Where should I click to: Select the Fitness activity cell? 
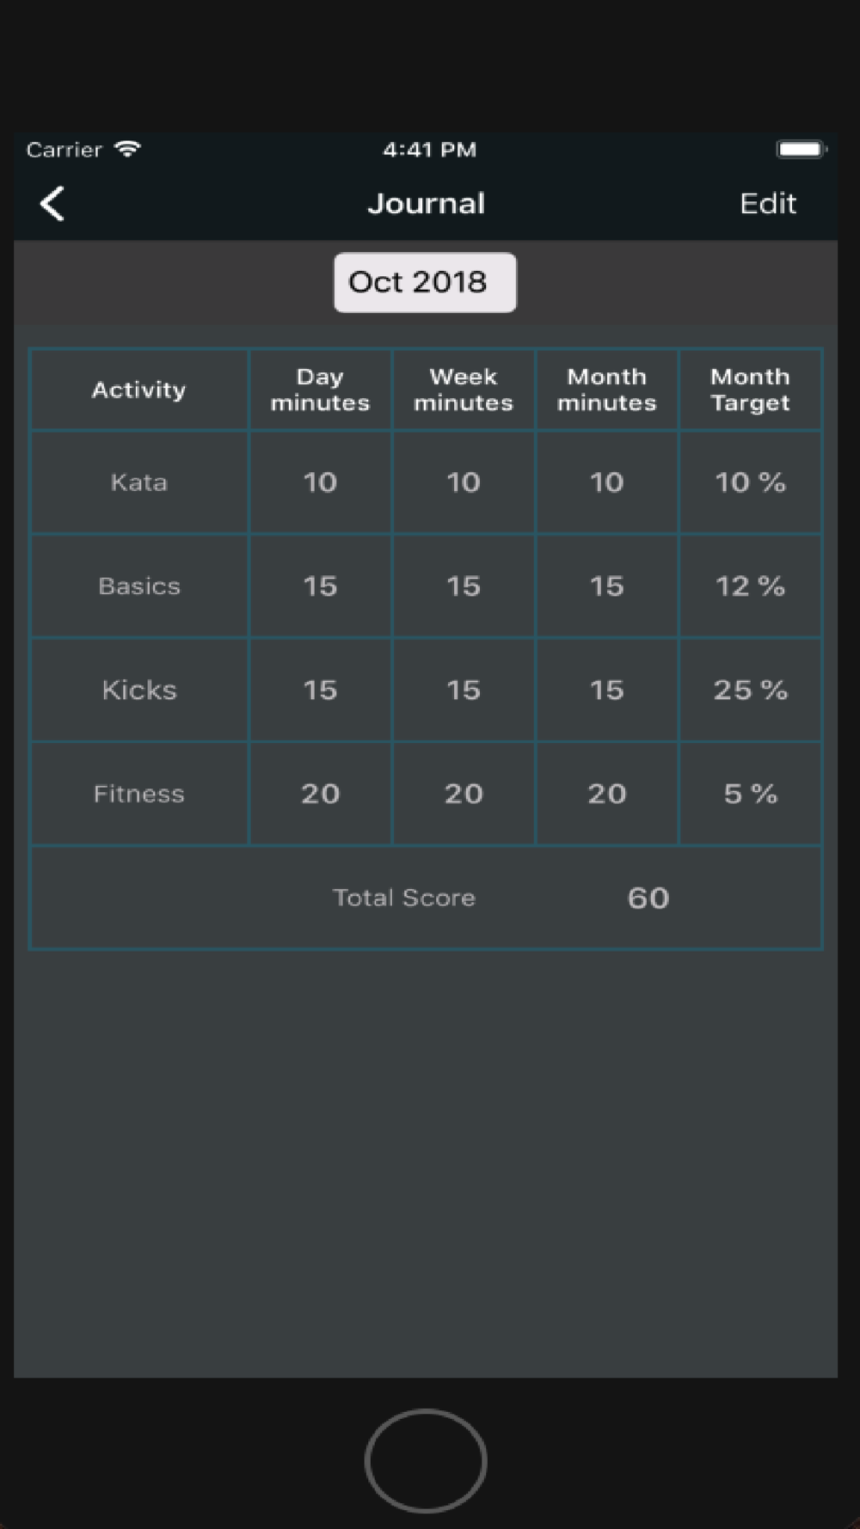tap(139, 794)
